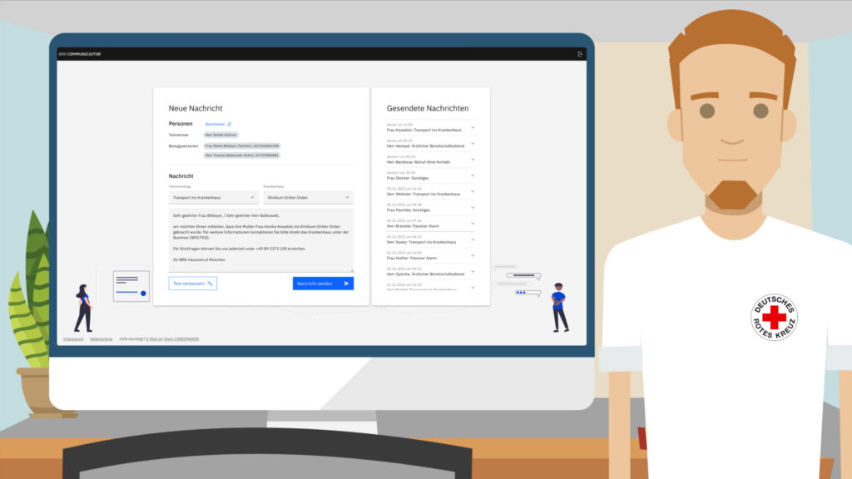Click inside the message text area
The width and height of the screenshot is (852, 479).
[260, 240]
